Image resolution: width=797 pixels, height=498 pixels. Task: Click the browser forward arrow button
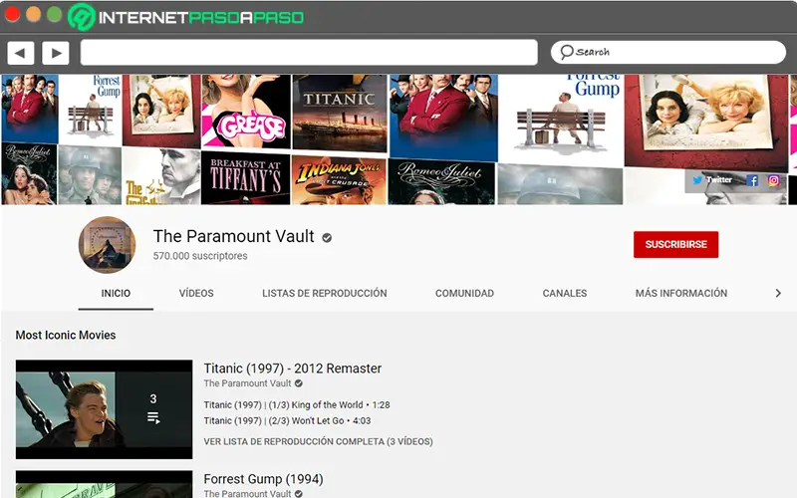pos(56,53)
